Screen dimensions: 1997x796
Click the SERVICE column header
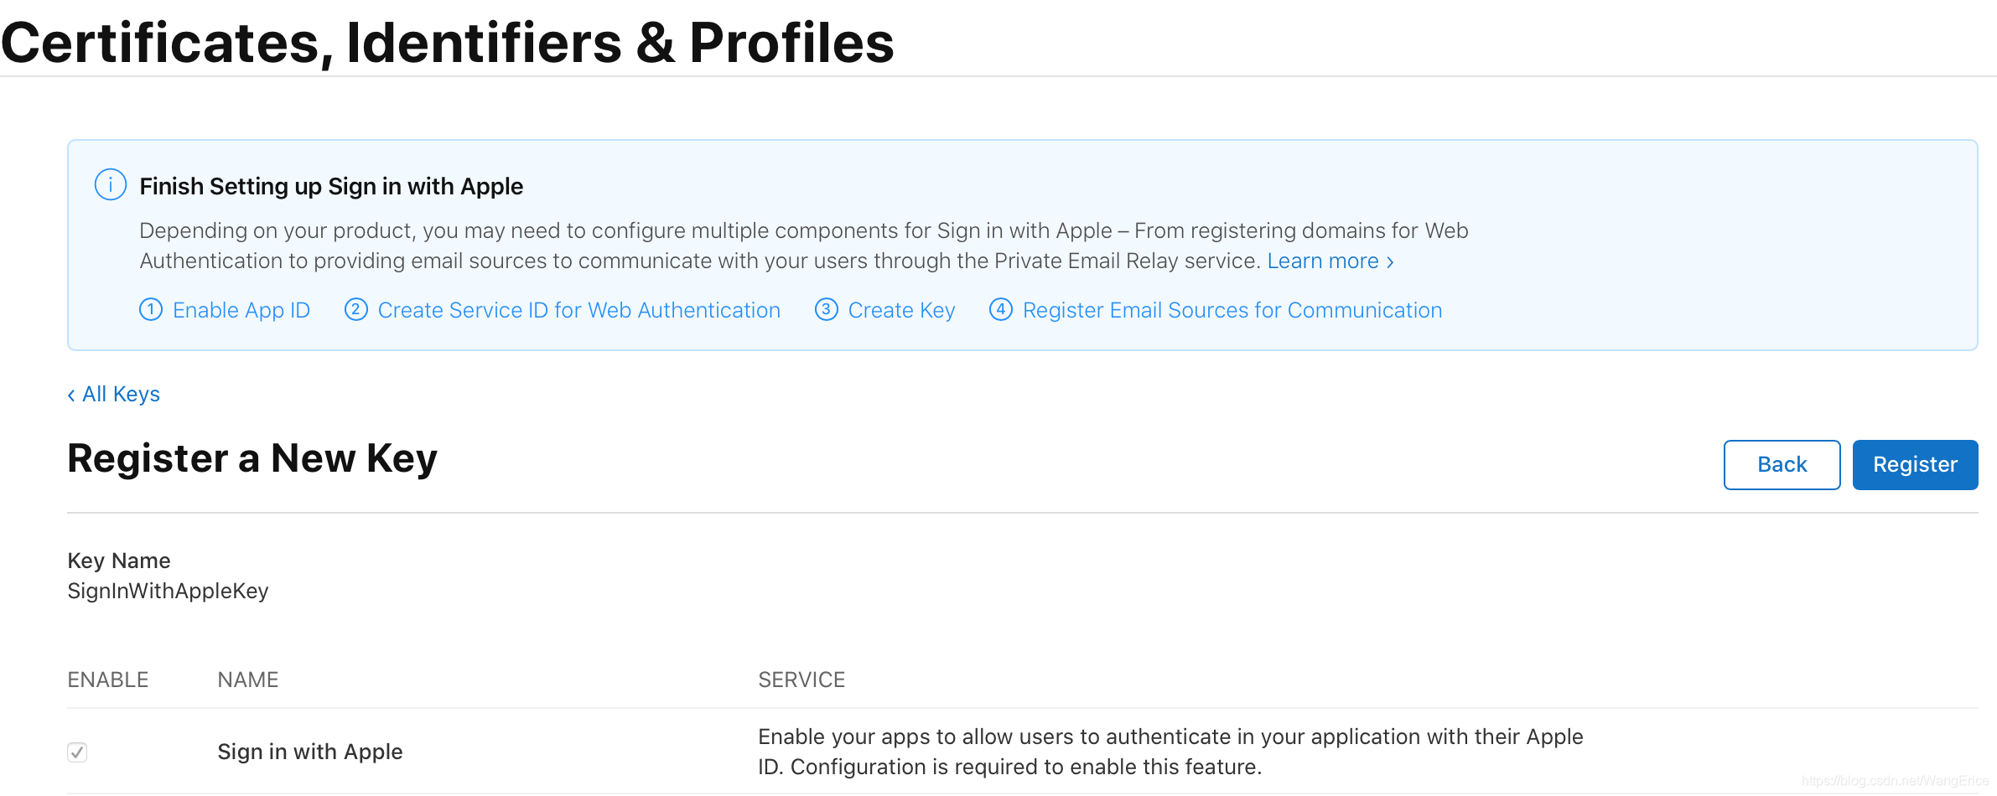point(801,680)
